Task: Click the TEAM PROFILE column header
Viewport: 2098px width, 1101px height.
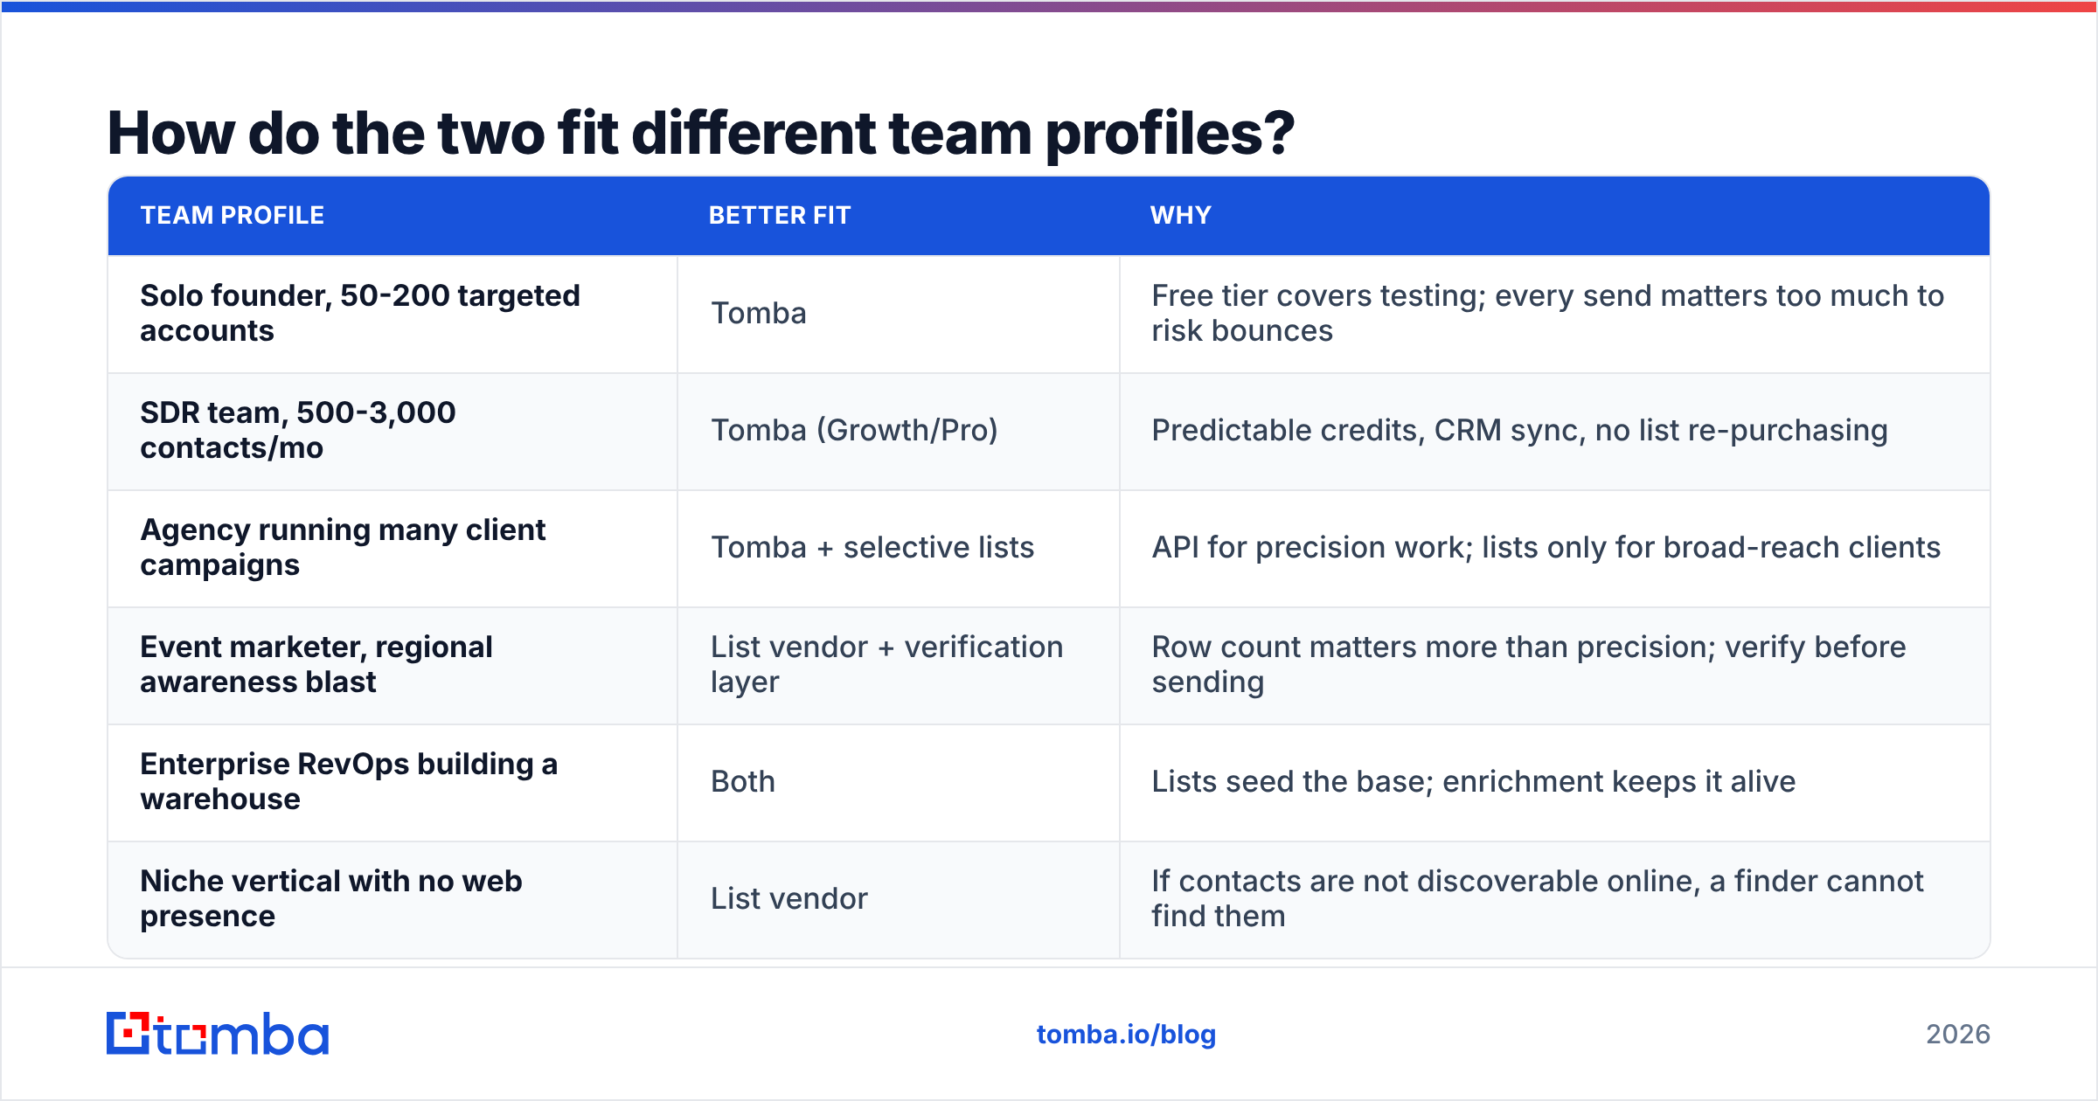Action: (233, 216)
